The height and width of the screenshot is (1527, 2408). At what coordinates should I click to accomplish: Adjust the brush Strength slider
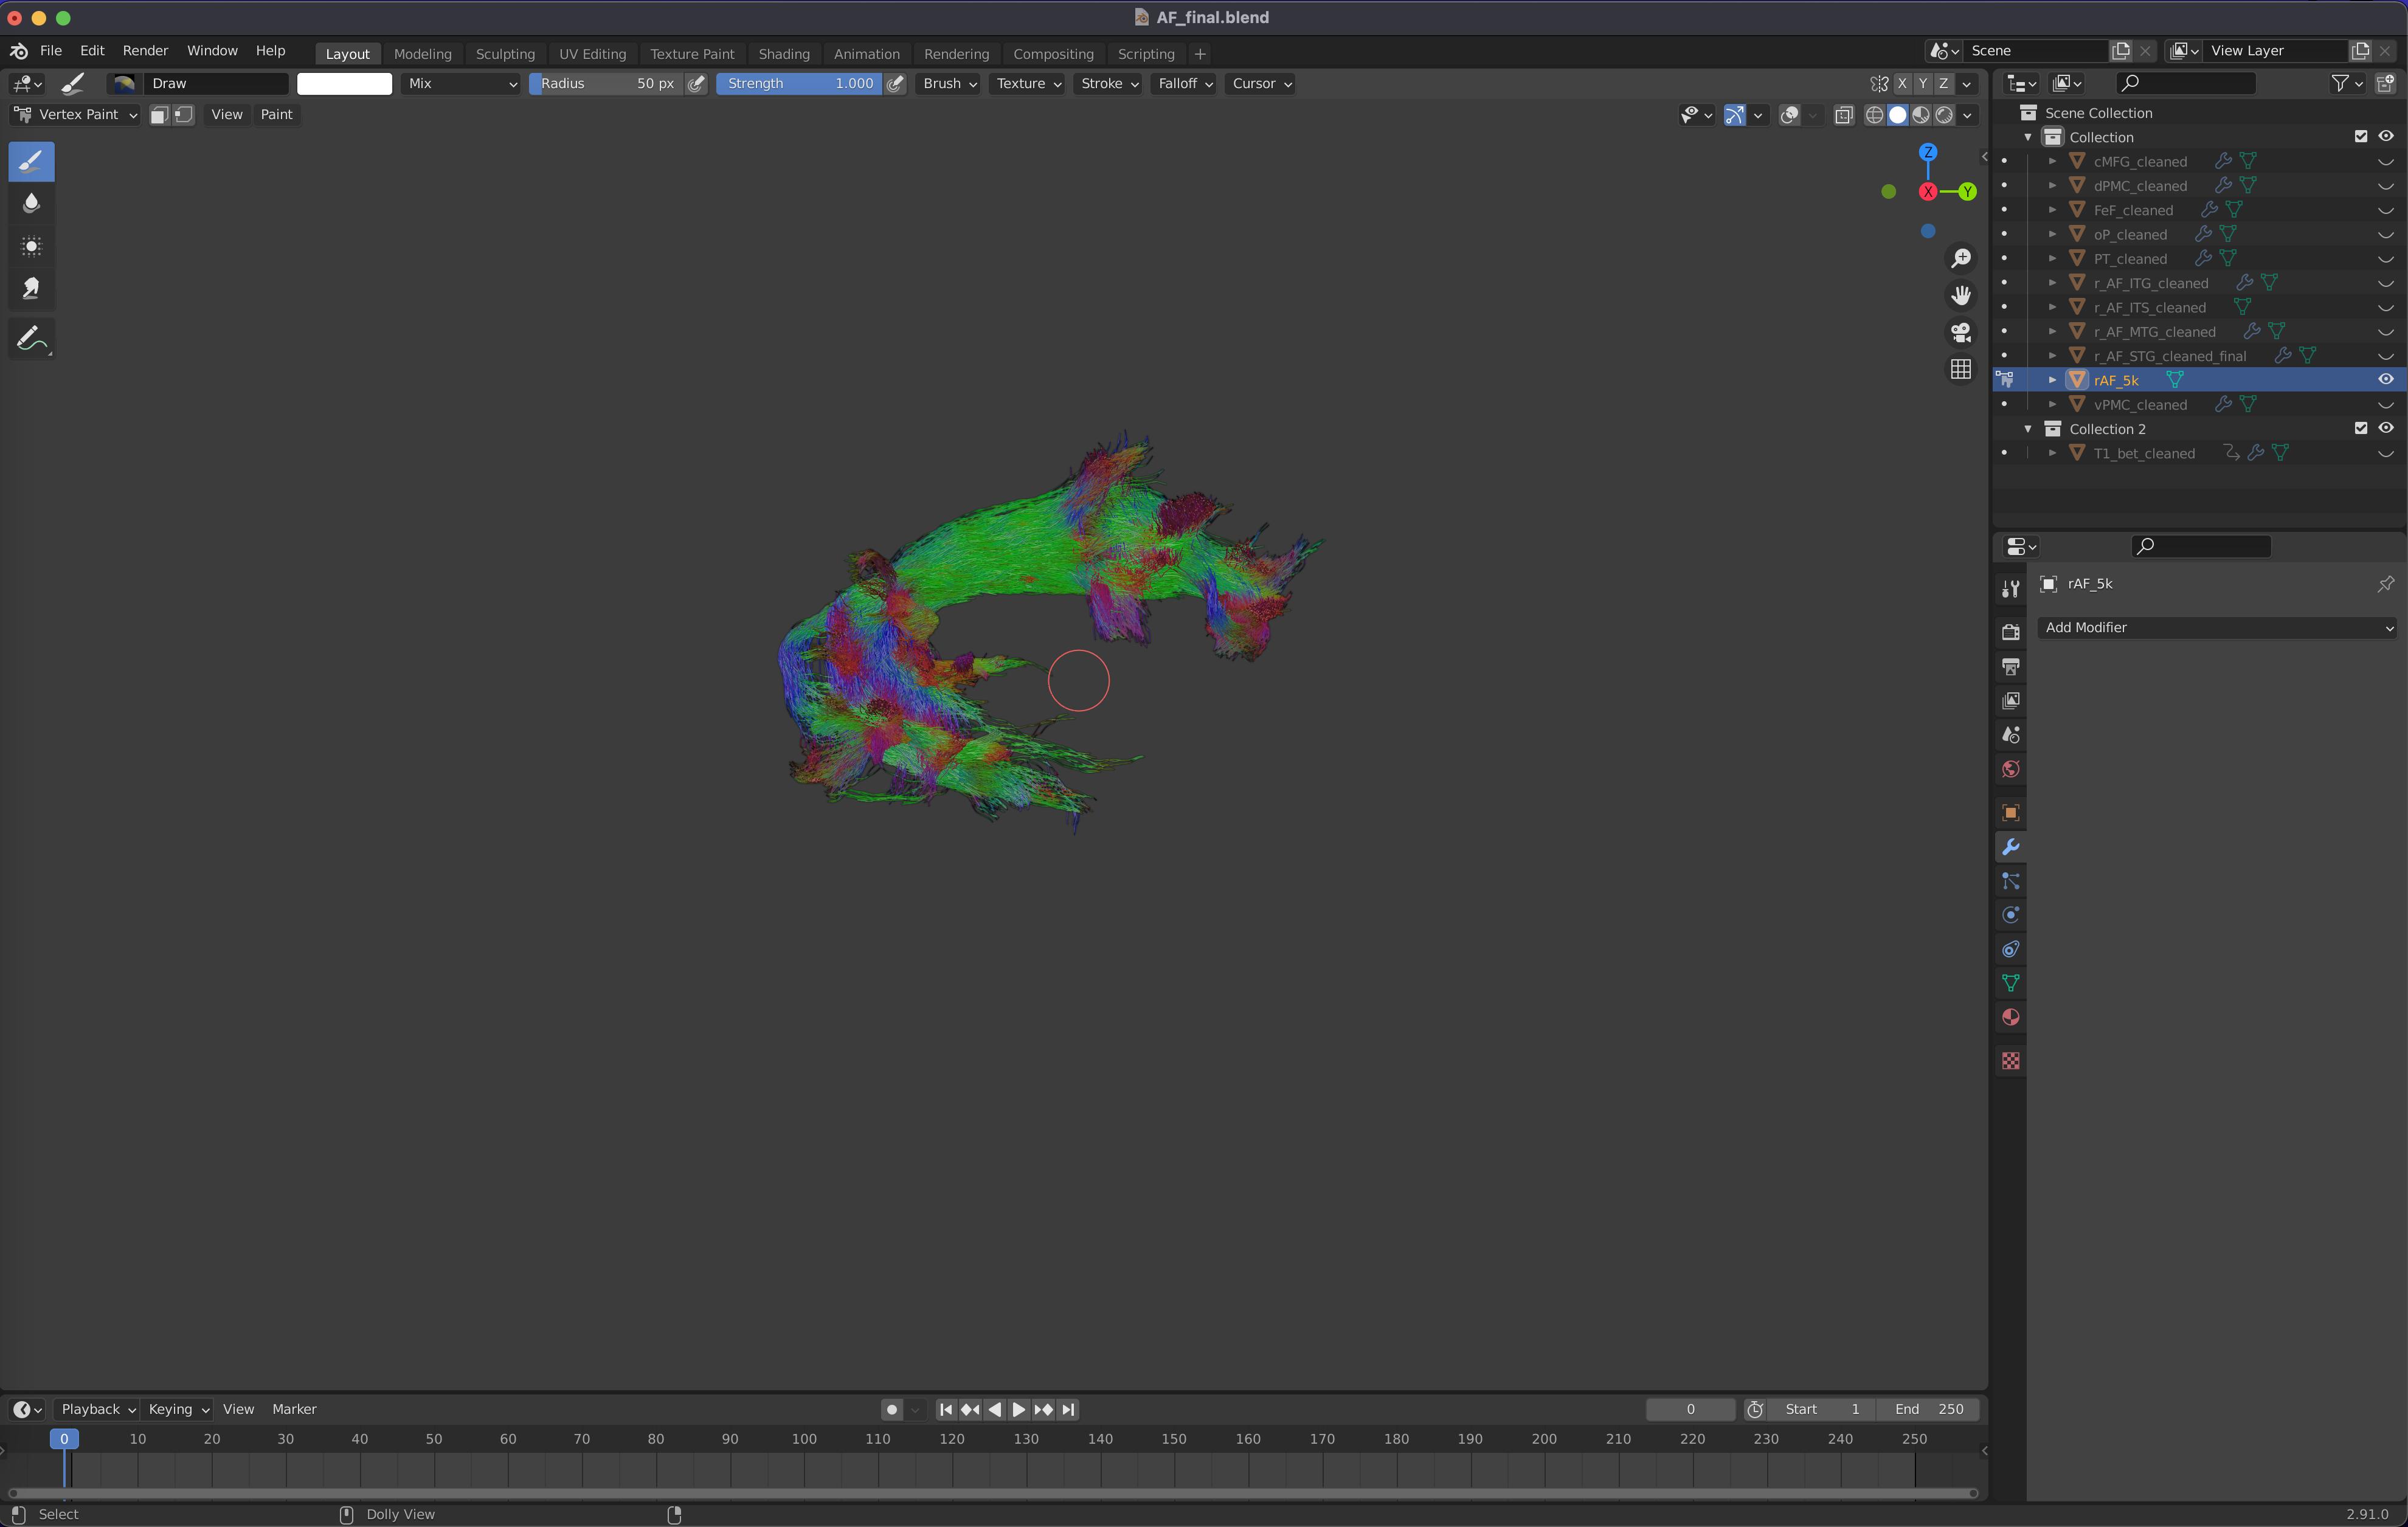(x=799, y=84)
